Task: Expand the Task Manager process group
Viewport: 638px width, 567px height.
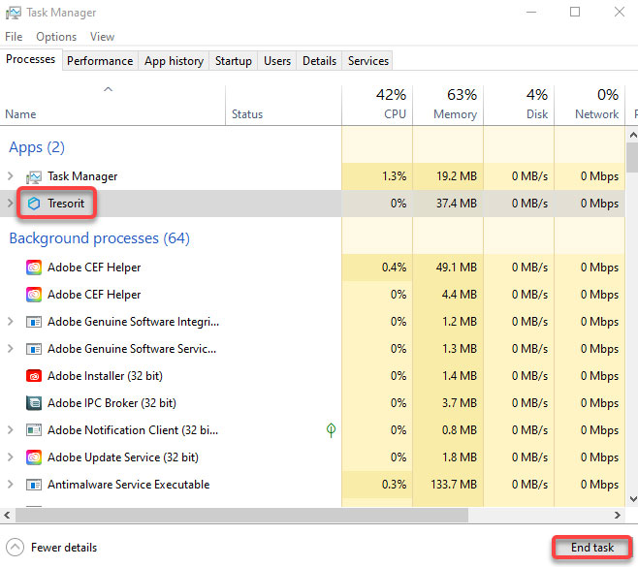Action: tap(11, 176)
